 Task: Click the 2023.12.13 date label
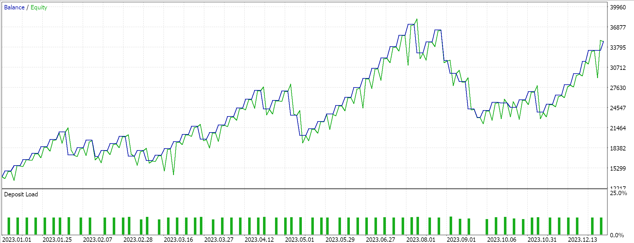point(583,240)
